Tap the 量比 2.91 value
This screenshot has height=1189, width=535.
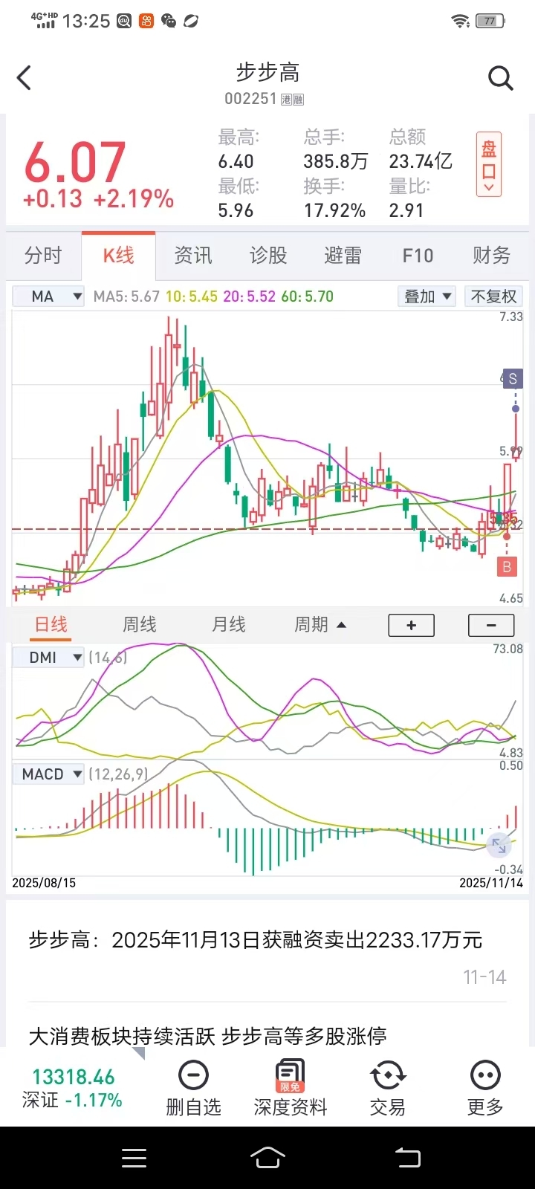point(406,211)
